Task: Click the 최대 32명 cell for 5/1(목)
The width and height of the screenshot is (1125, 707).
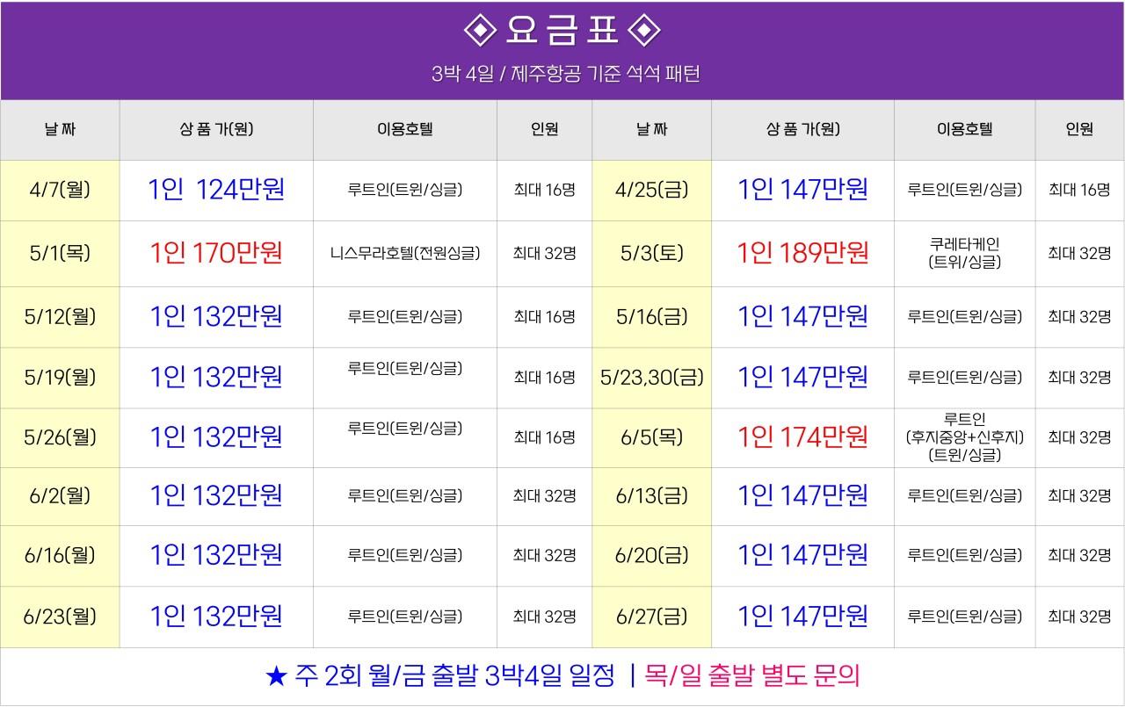Action: pos(545,254)
